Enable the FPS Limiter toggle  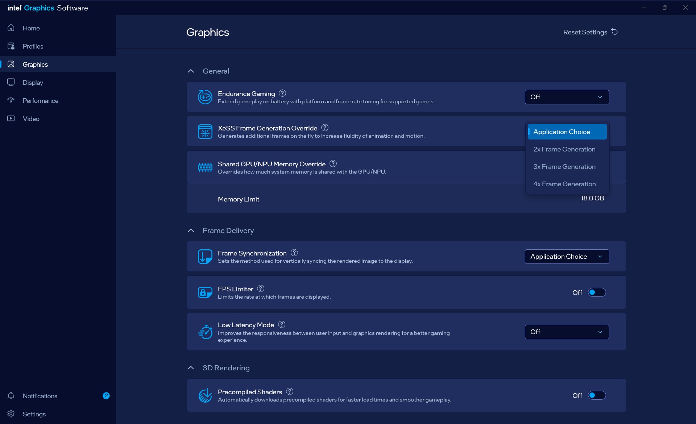[597, 292]
